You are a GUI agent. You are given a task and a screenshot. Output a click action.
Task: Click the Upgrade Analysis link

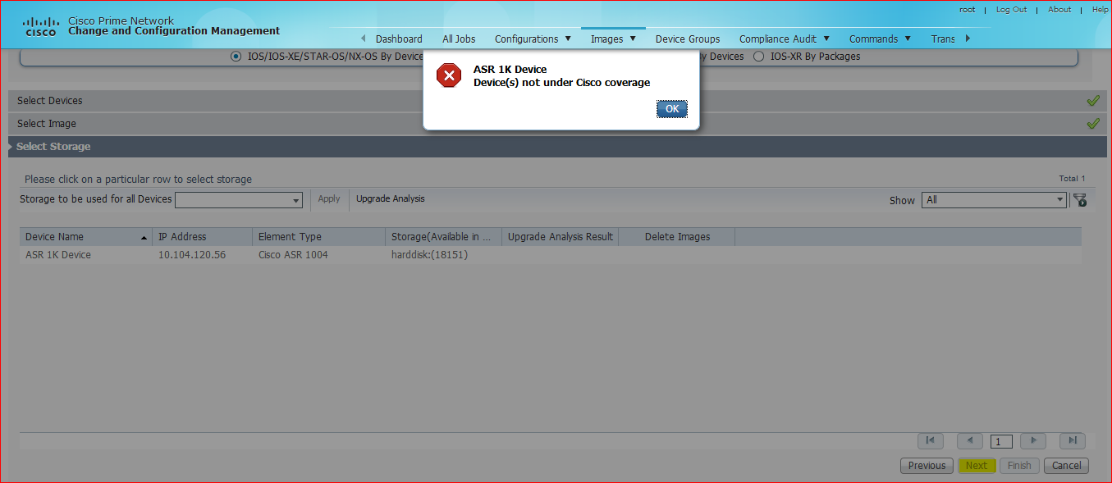391,199
